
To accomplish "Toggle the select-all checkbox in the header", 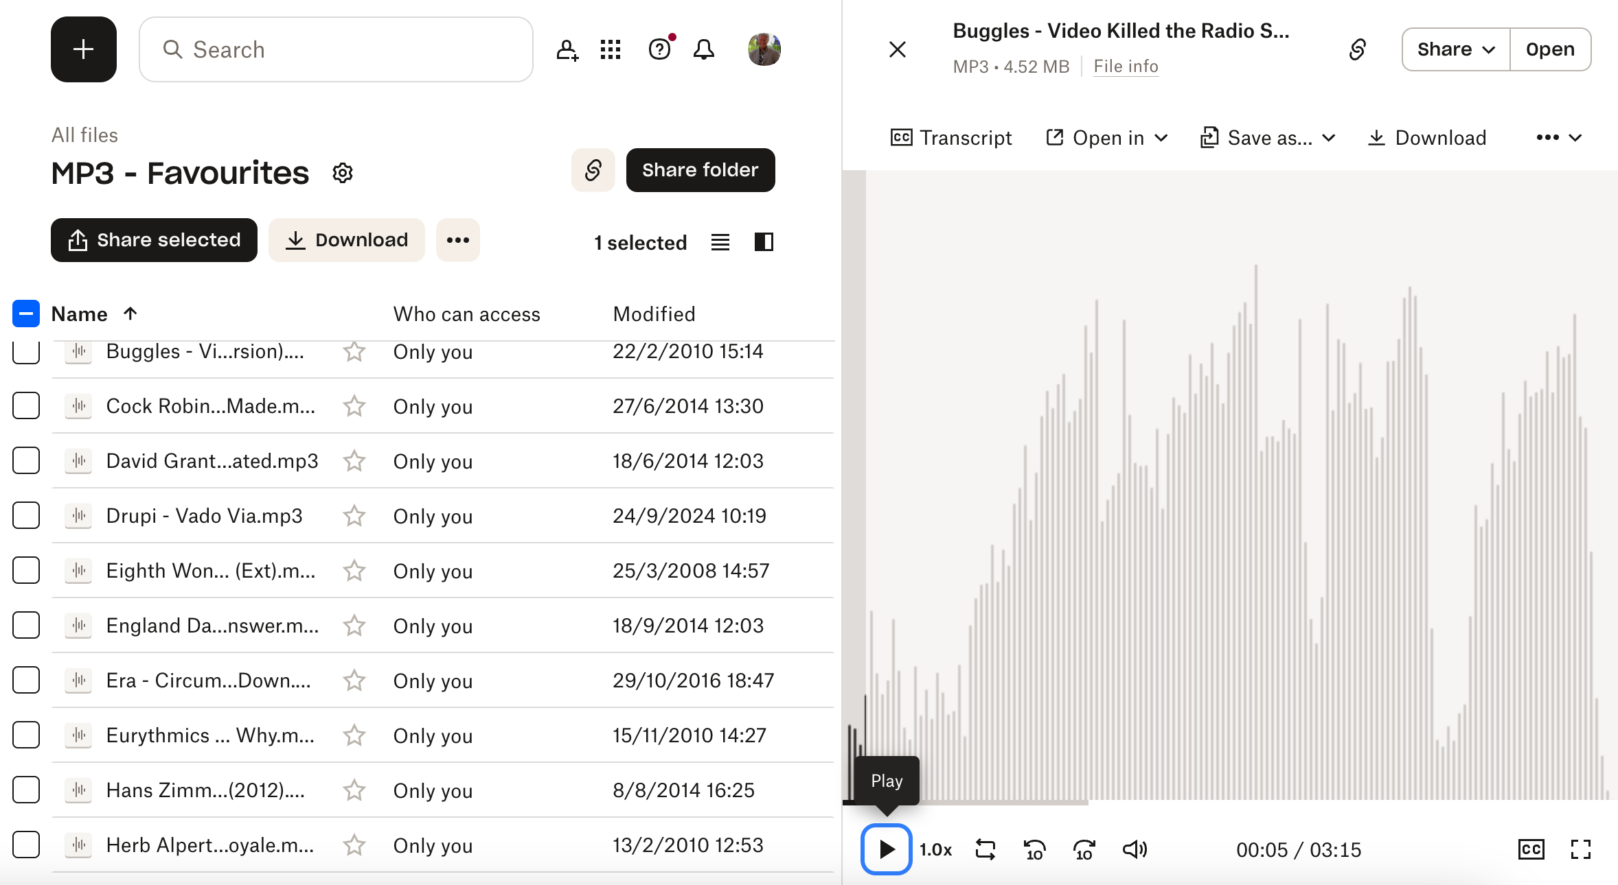I will 26,314.
